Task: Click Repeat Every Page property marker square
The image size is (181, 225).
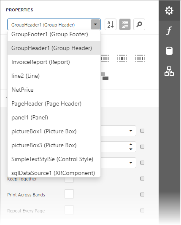Action: click(142, 210)
